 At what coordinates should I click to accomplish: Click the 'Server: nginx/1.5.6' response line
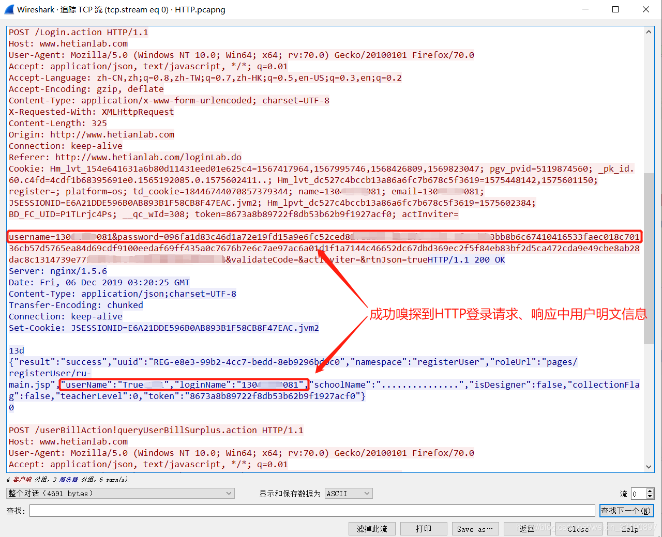58,271
